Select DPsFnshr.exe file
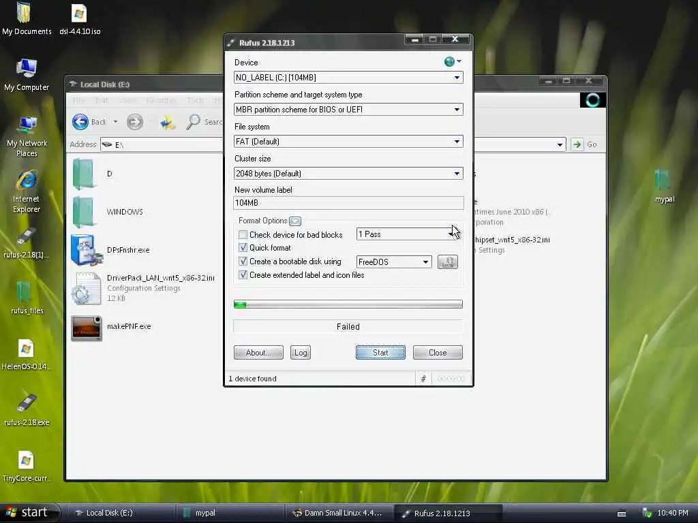This screenshot has height=523, width=698. click(x=110, y=250)
